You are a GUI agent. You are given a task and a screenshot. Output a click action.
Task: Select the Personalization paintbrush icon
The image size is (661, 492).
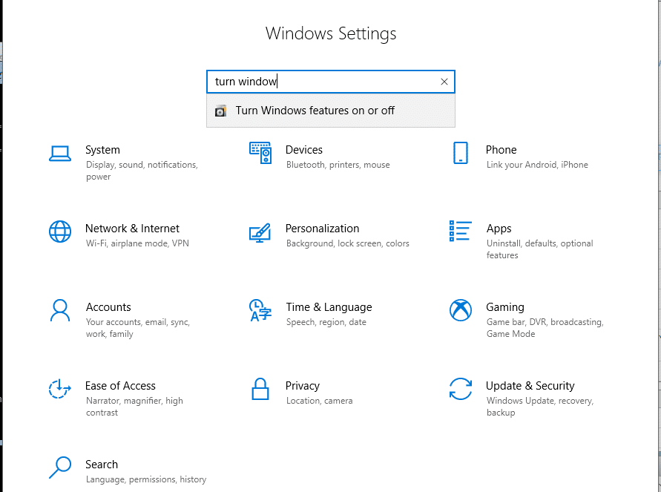[260, 232]
